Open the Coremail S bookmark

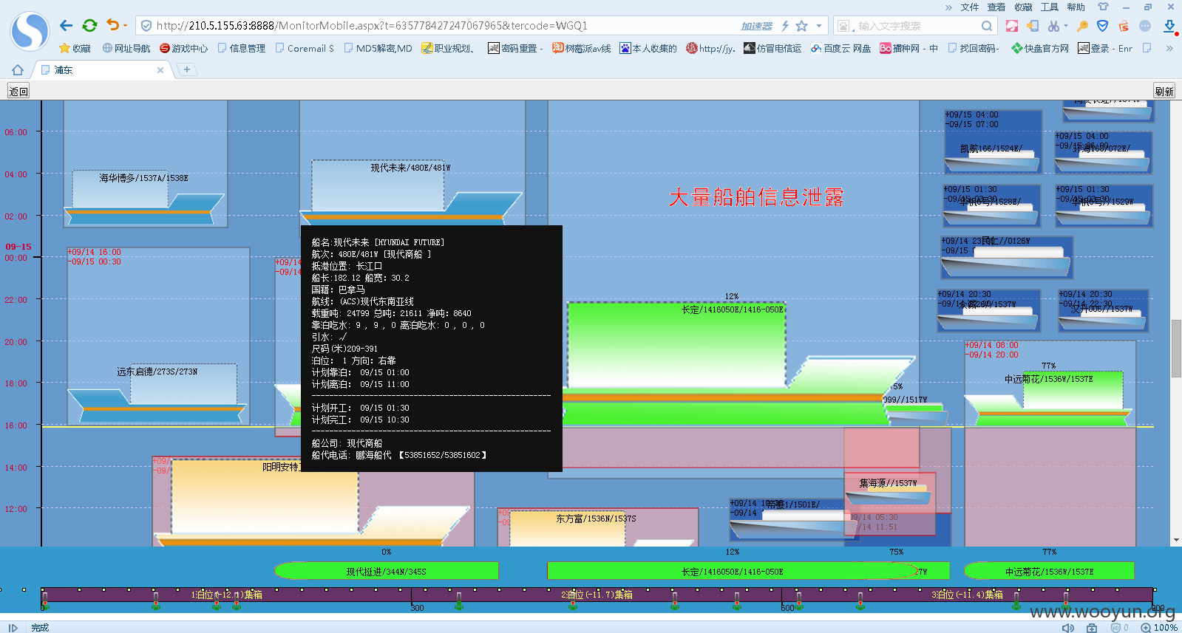click(x=305, y=48)
